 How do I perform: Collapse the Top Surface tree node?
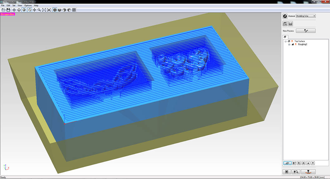click(286, 41)
